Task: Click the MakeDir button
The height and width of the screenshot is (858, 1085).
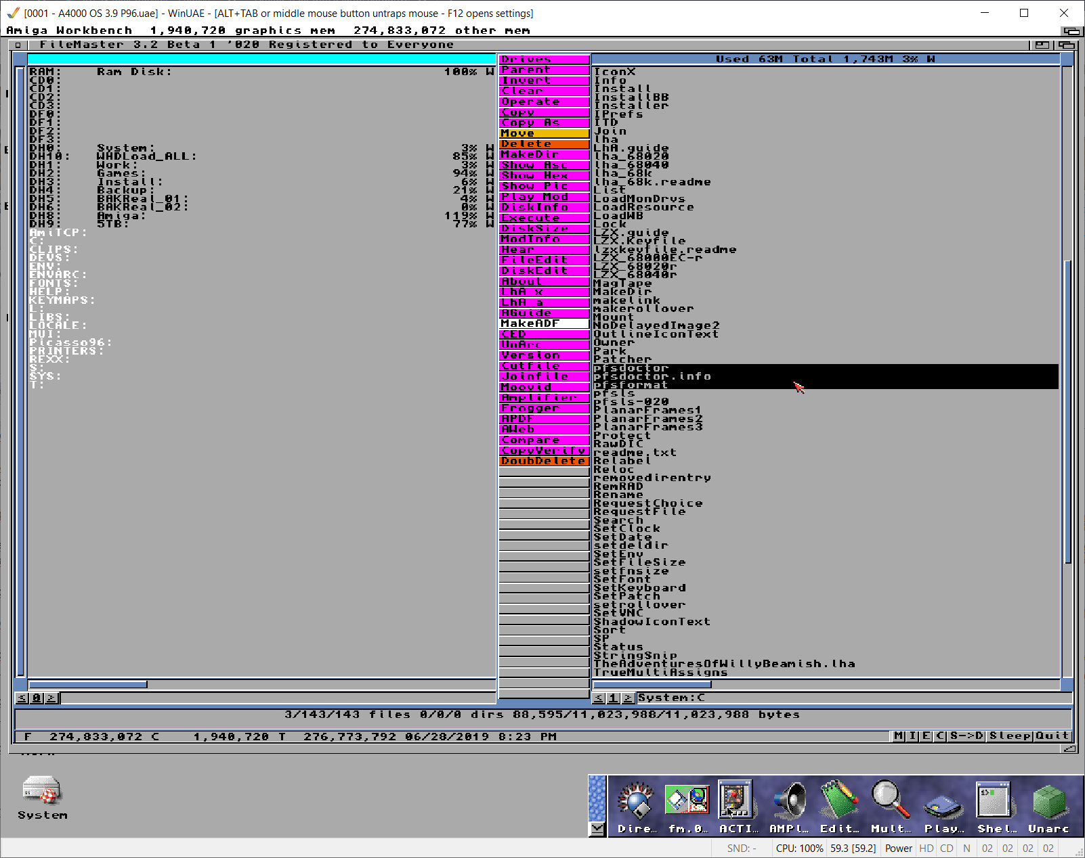Action: pyautogui.click(x=544, y=154)
